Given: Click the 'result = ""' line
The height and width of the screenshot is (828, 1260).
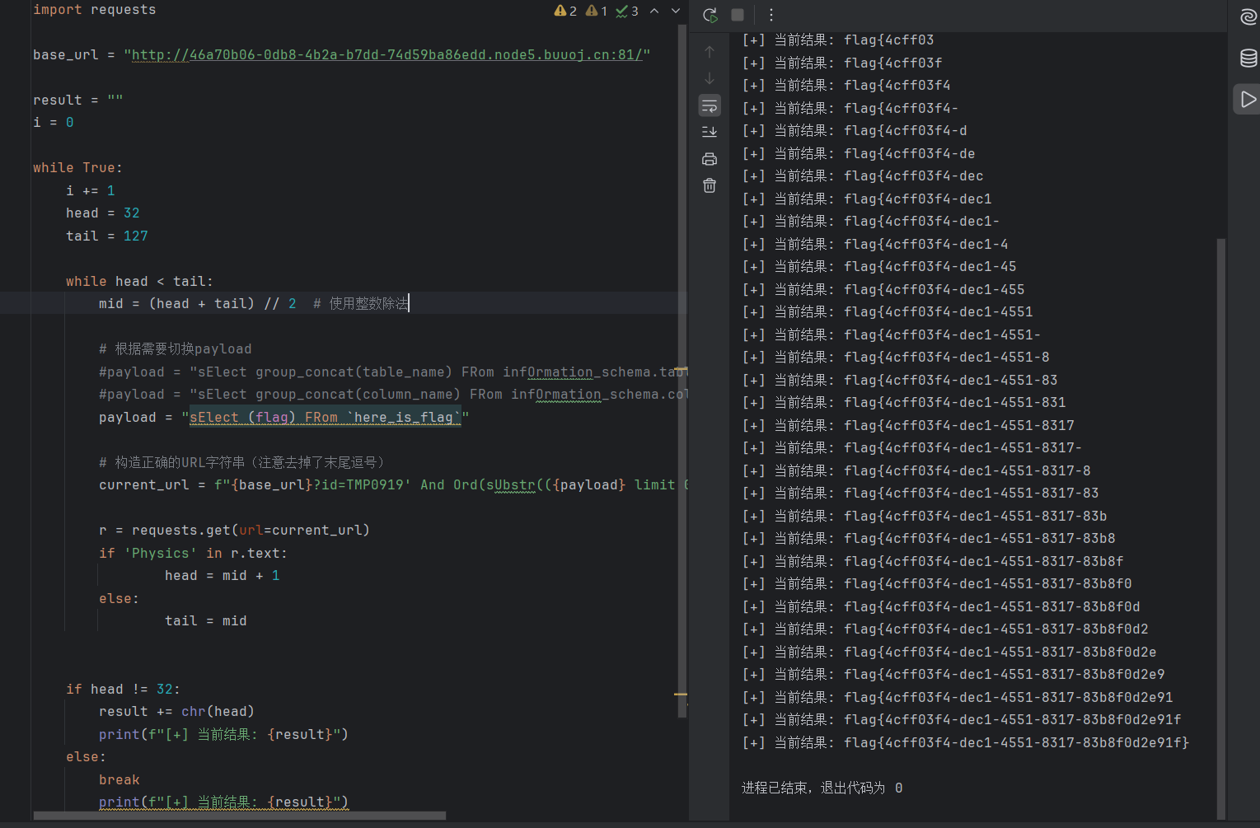Looking at the screenshot, I should 77,101.
